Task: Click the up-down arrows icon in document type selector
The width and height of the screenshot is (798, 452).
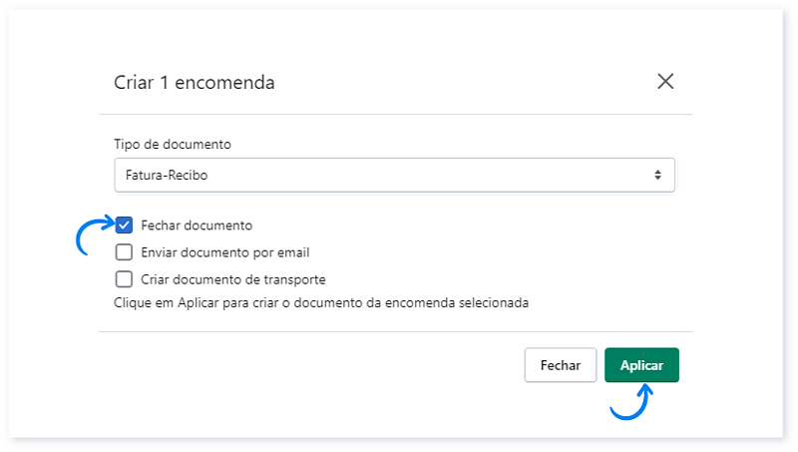Action: [657, 175]
